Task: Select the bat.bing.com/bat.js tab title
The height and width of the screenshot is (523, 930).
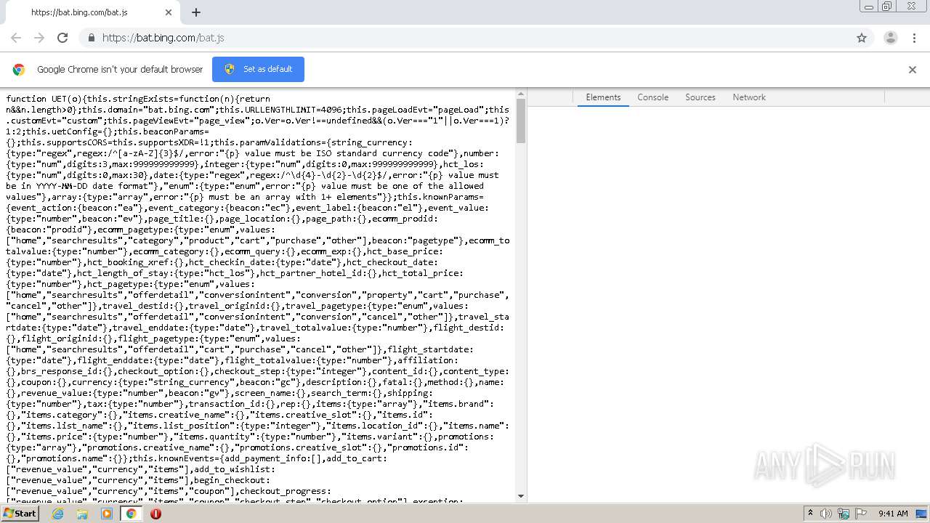Action: (79, 12)
